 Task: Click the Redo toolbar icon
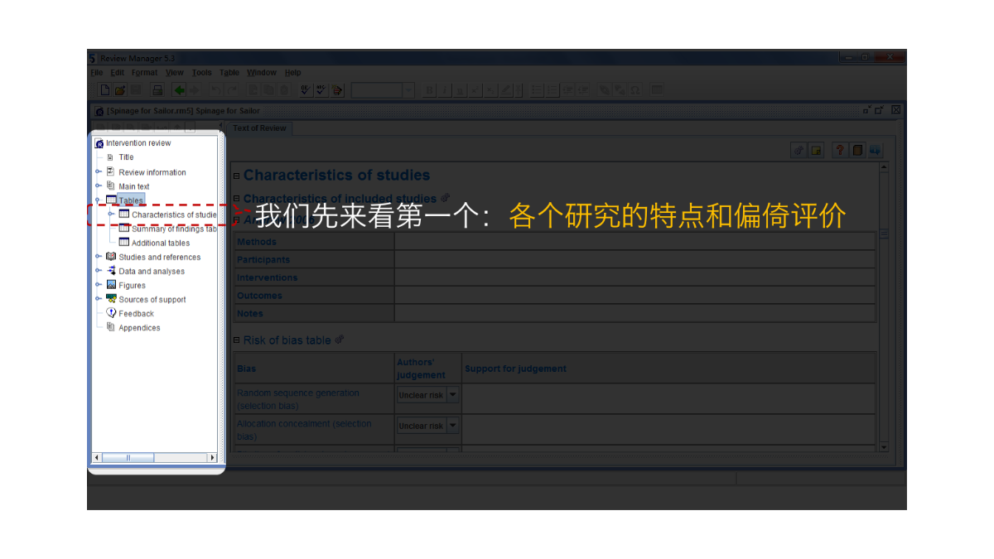pos(231,89)
